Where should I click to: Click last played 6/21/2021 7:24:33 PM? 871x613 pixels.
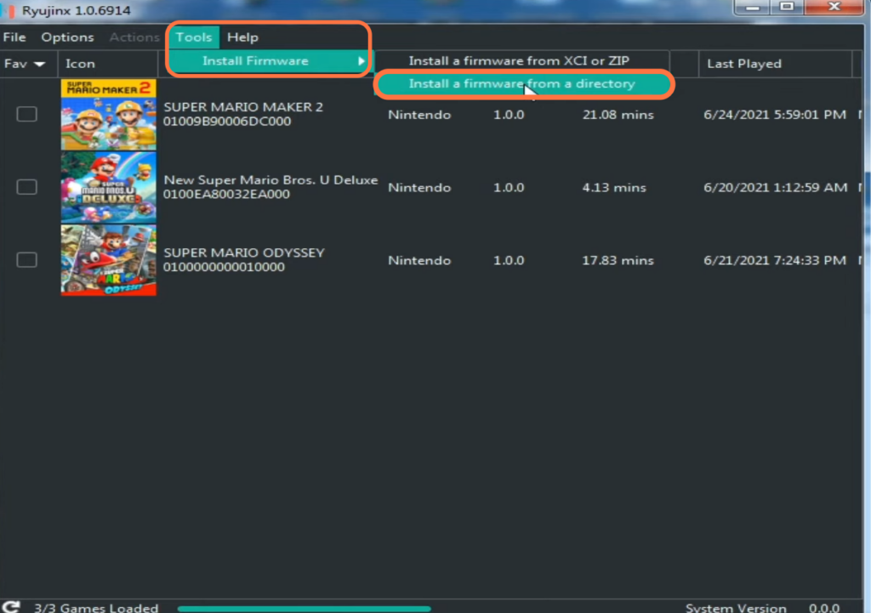[774, 260]
